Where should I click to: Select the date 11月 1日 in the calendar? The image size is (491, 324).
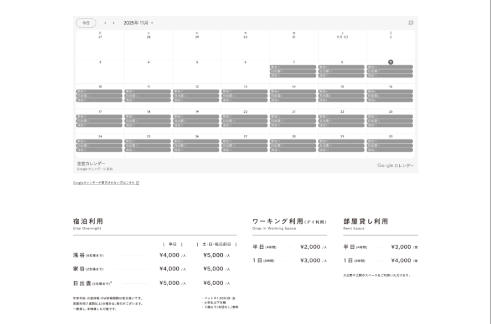pyautogui.click(x=342, y=37)
